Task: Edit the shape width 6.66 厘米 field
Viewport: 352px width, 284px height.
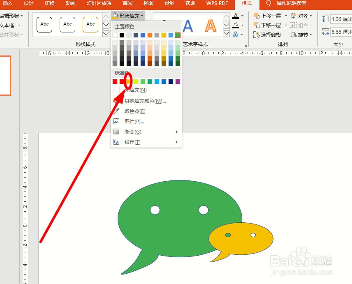Action: click(341, 32)
